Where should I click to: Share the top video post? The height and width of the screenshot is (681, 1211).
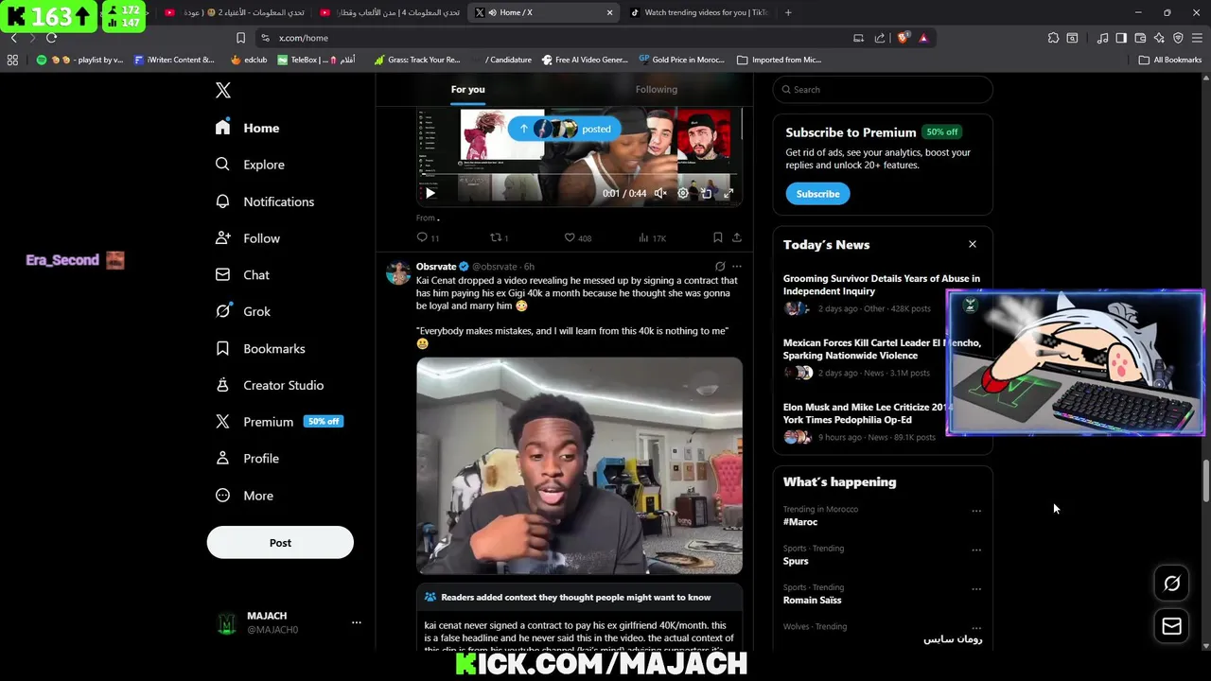[x=736, y=237]
